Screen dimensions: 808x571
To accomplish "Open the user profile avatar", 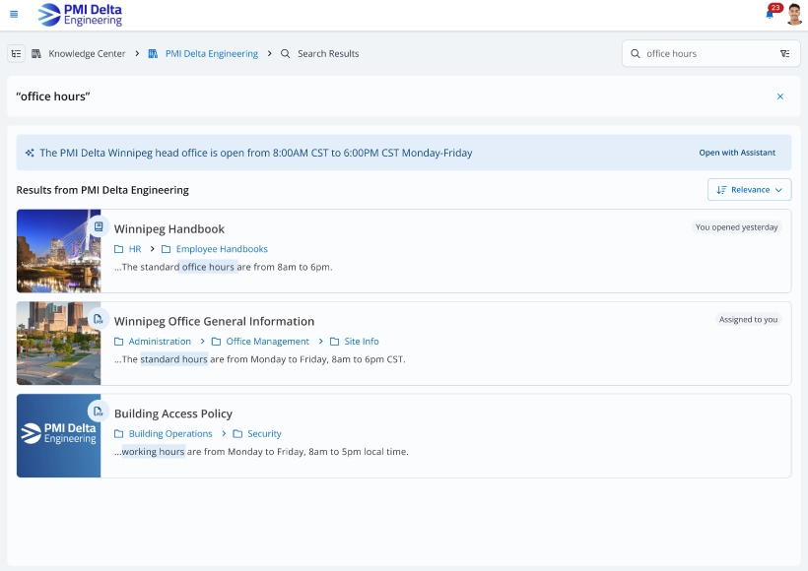I will (x=795, y=14).
